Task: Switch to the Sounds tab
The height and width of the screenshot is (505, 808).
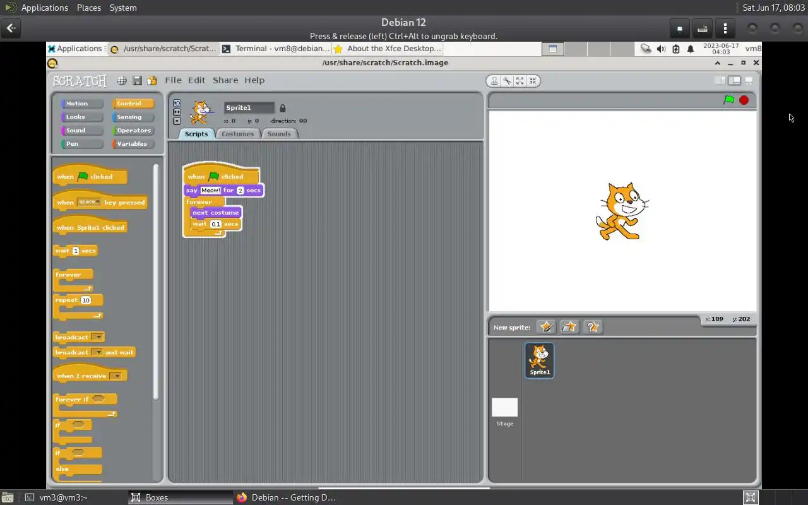Action: [279, 134]
